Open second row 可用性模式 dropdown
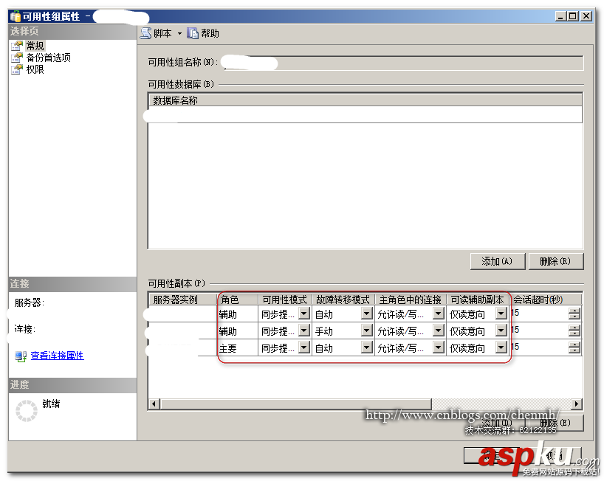 [x=304, y=331]
